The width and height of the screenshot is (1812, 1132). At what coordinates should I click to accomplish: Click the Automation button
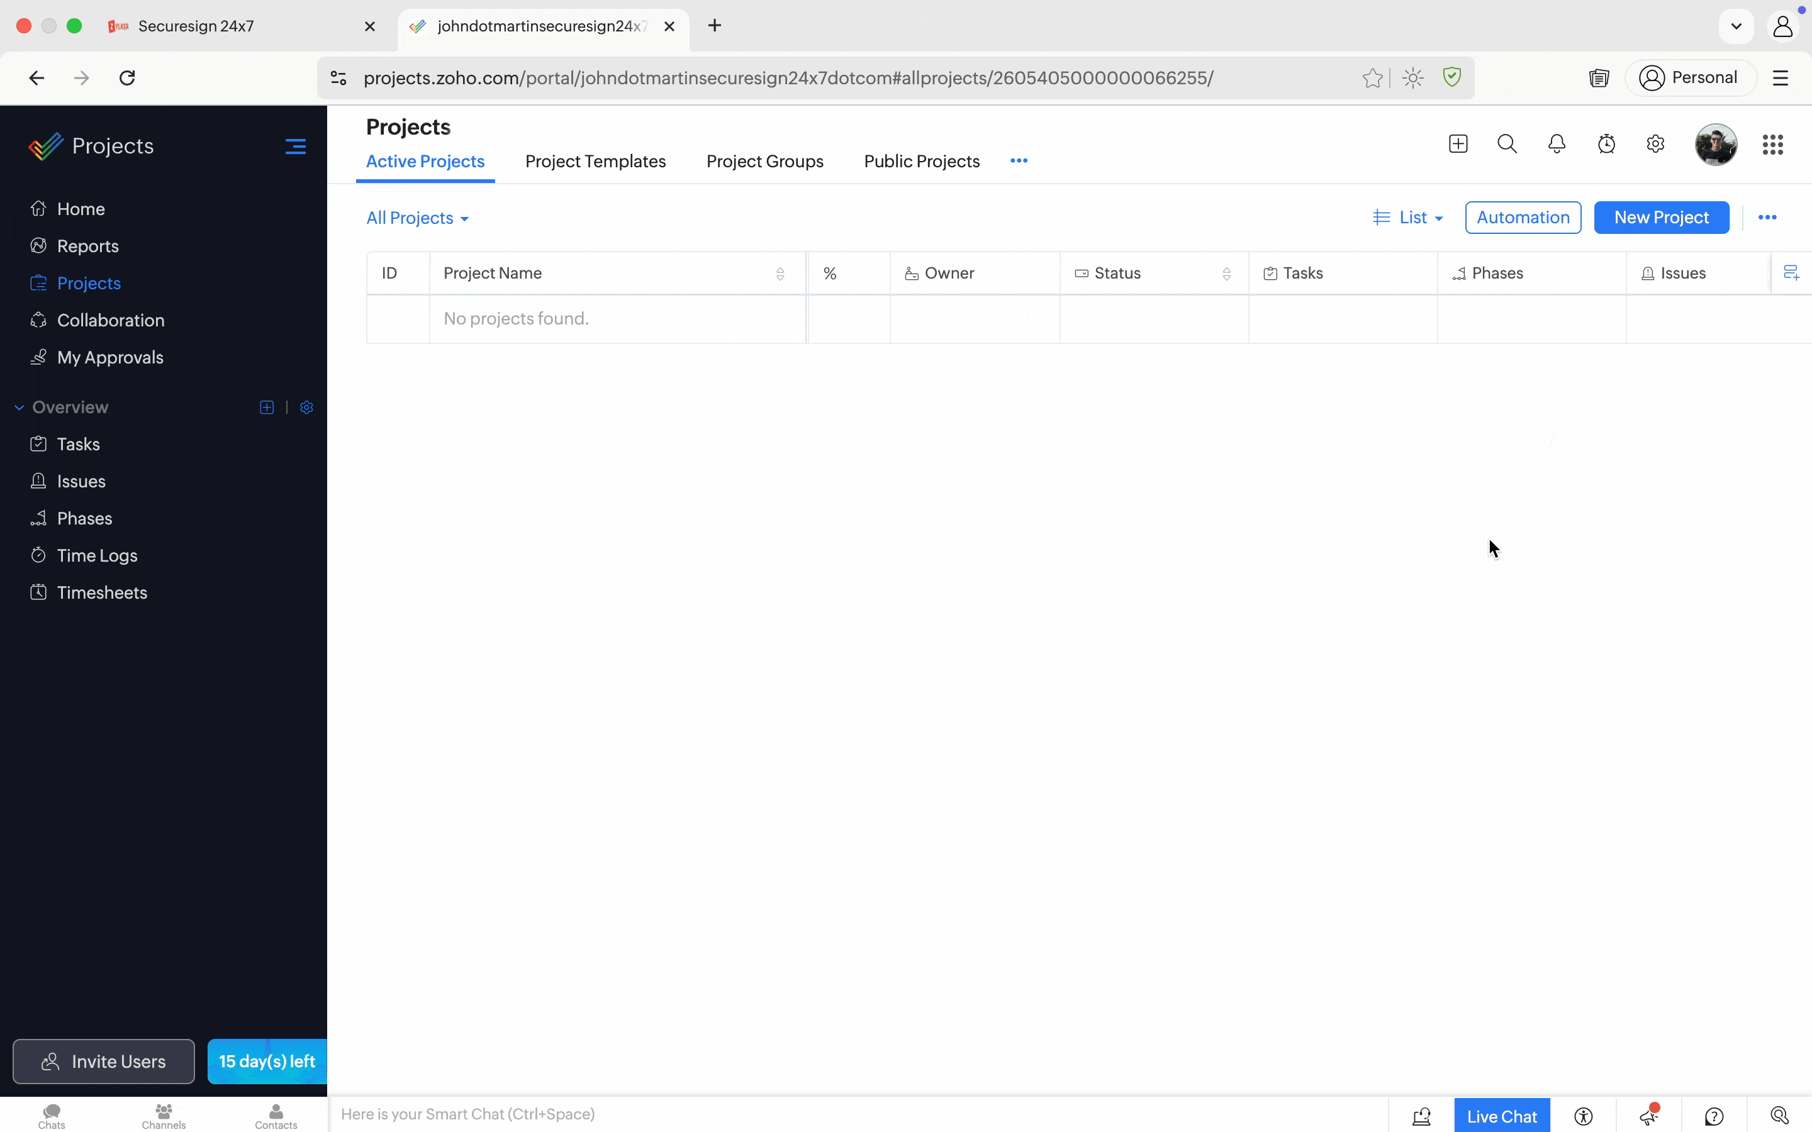(1522, 218)
